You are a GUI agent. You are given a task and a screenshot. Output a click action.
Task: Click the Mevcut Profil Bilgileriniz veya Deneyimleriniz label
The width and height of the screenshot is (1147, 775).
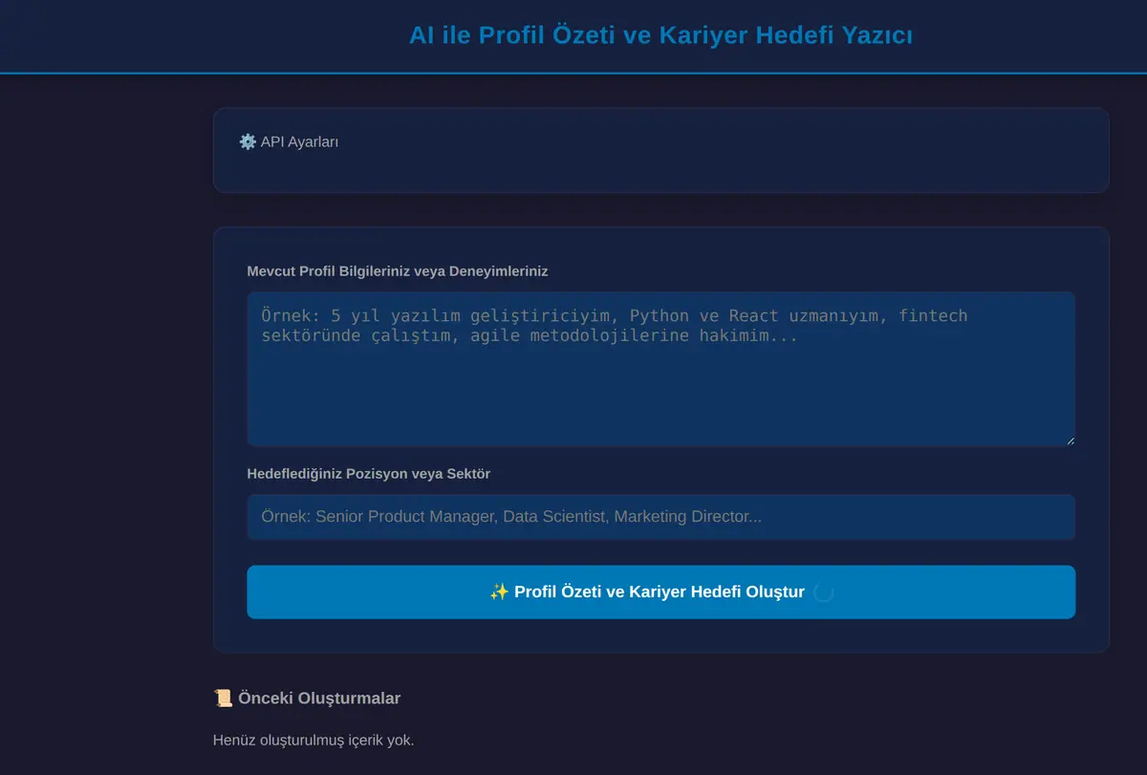point(398,270)
